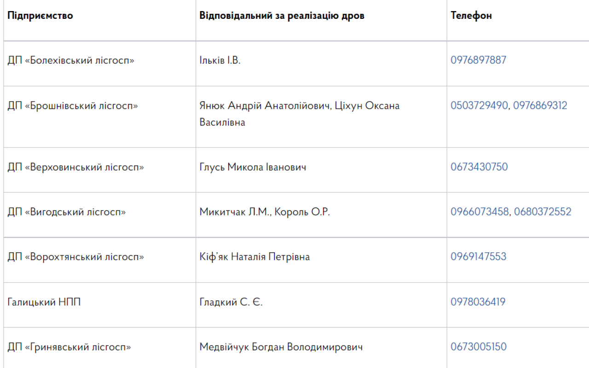Click the «Галицький НПП» cell
Viewport: 589px width, 368px height.
(x=44, y=302)
